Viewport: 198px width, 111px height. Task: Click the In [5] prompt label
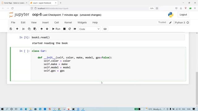pos(24,37)
